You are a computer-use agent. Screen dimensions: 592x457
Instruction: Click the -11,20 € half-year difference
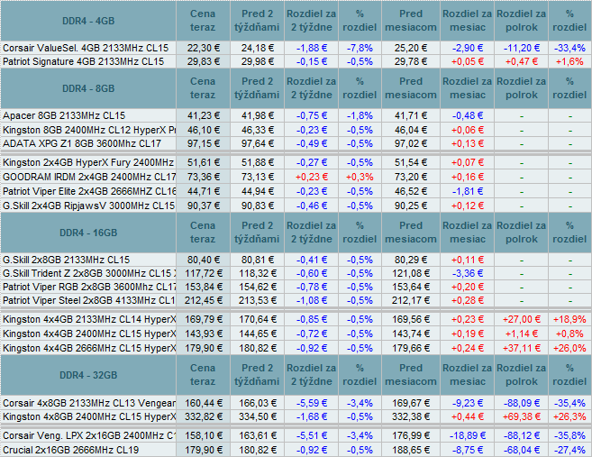(x=522, y=48)
